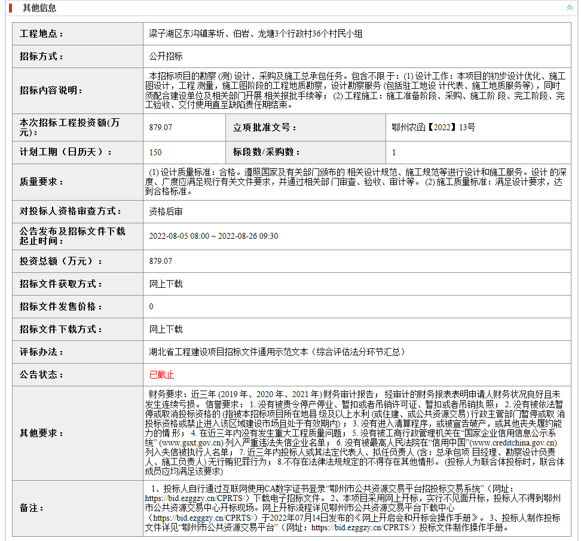Click the 其他信息 section header title
The image size is (581, 541).
[39, 8]
